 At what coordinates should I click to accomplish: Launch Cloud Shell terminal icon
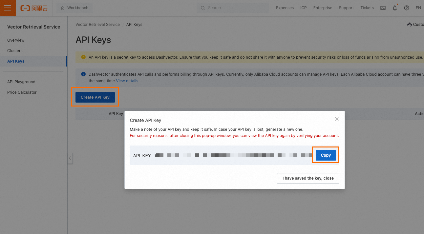tap(383, 8)
